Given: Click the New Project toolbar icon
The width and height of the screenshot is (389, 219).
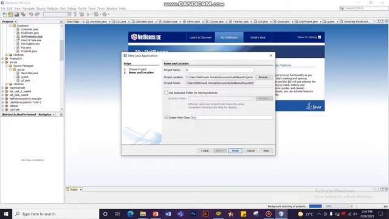Looking at the screenshot, I should pyautogui.click(x=10, y=15).
